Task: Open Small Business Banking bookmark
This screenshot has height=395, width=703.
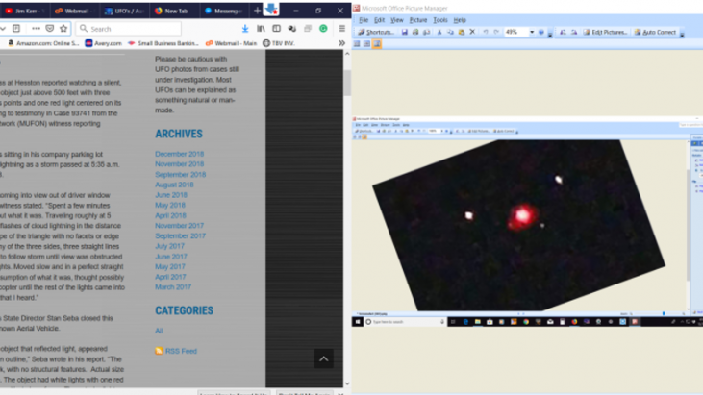Action: (x=163, y=43)
